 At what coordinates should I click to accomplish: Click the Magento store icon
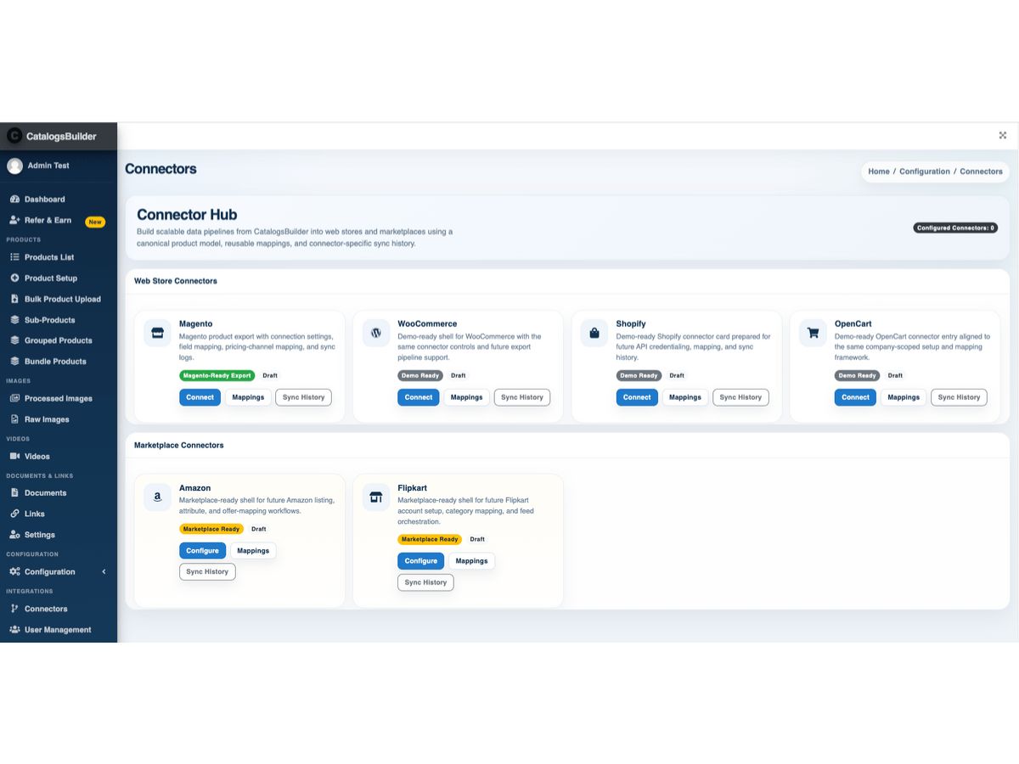[x=157, y=334]
